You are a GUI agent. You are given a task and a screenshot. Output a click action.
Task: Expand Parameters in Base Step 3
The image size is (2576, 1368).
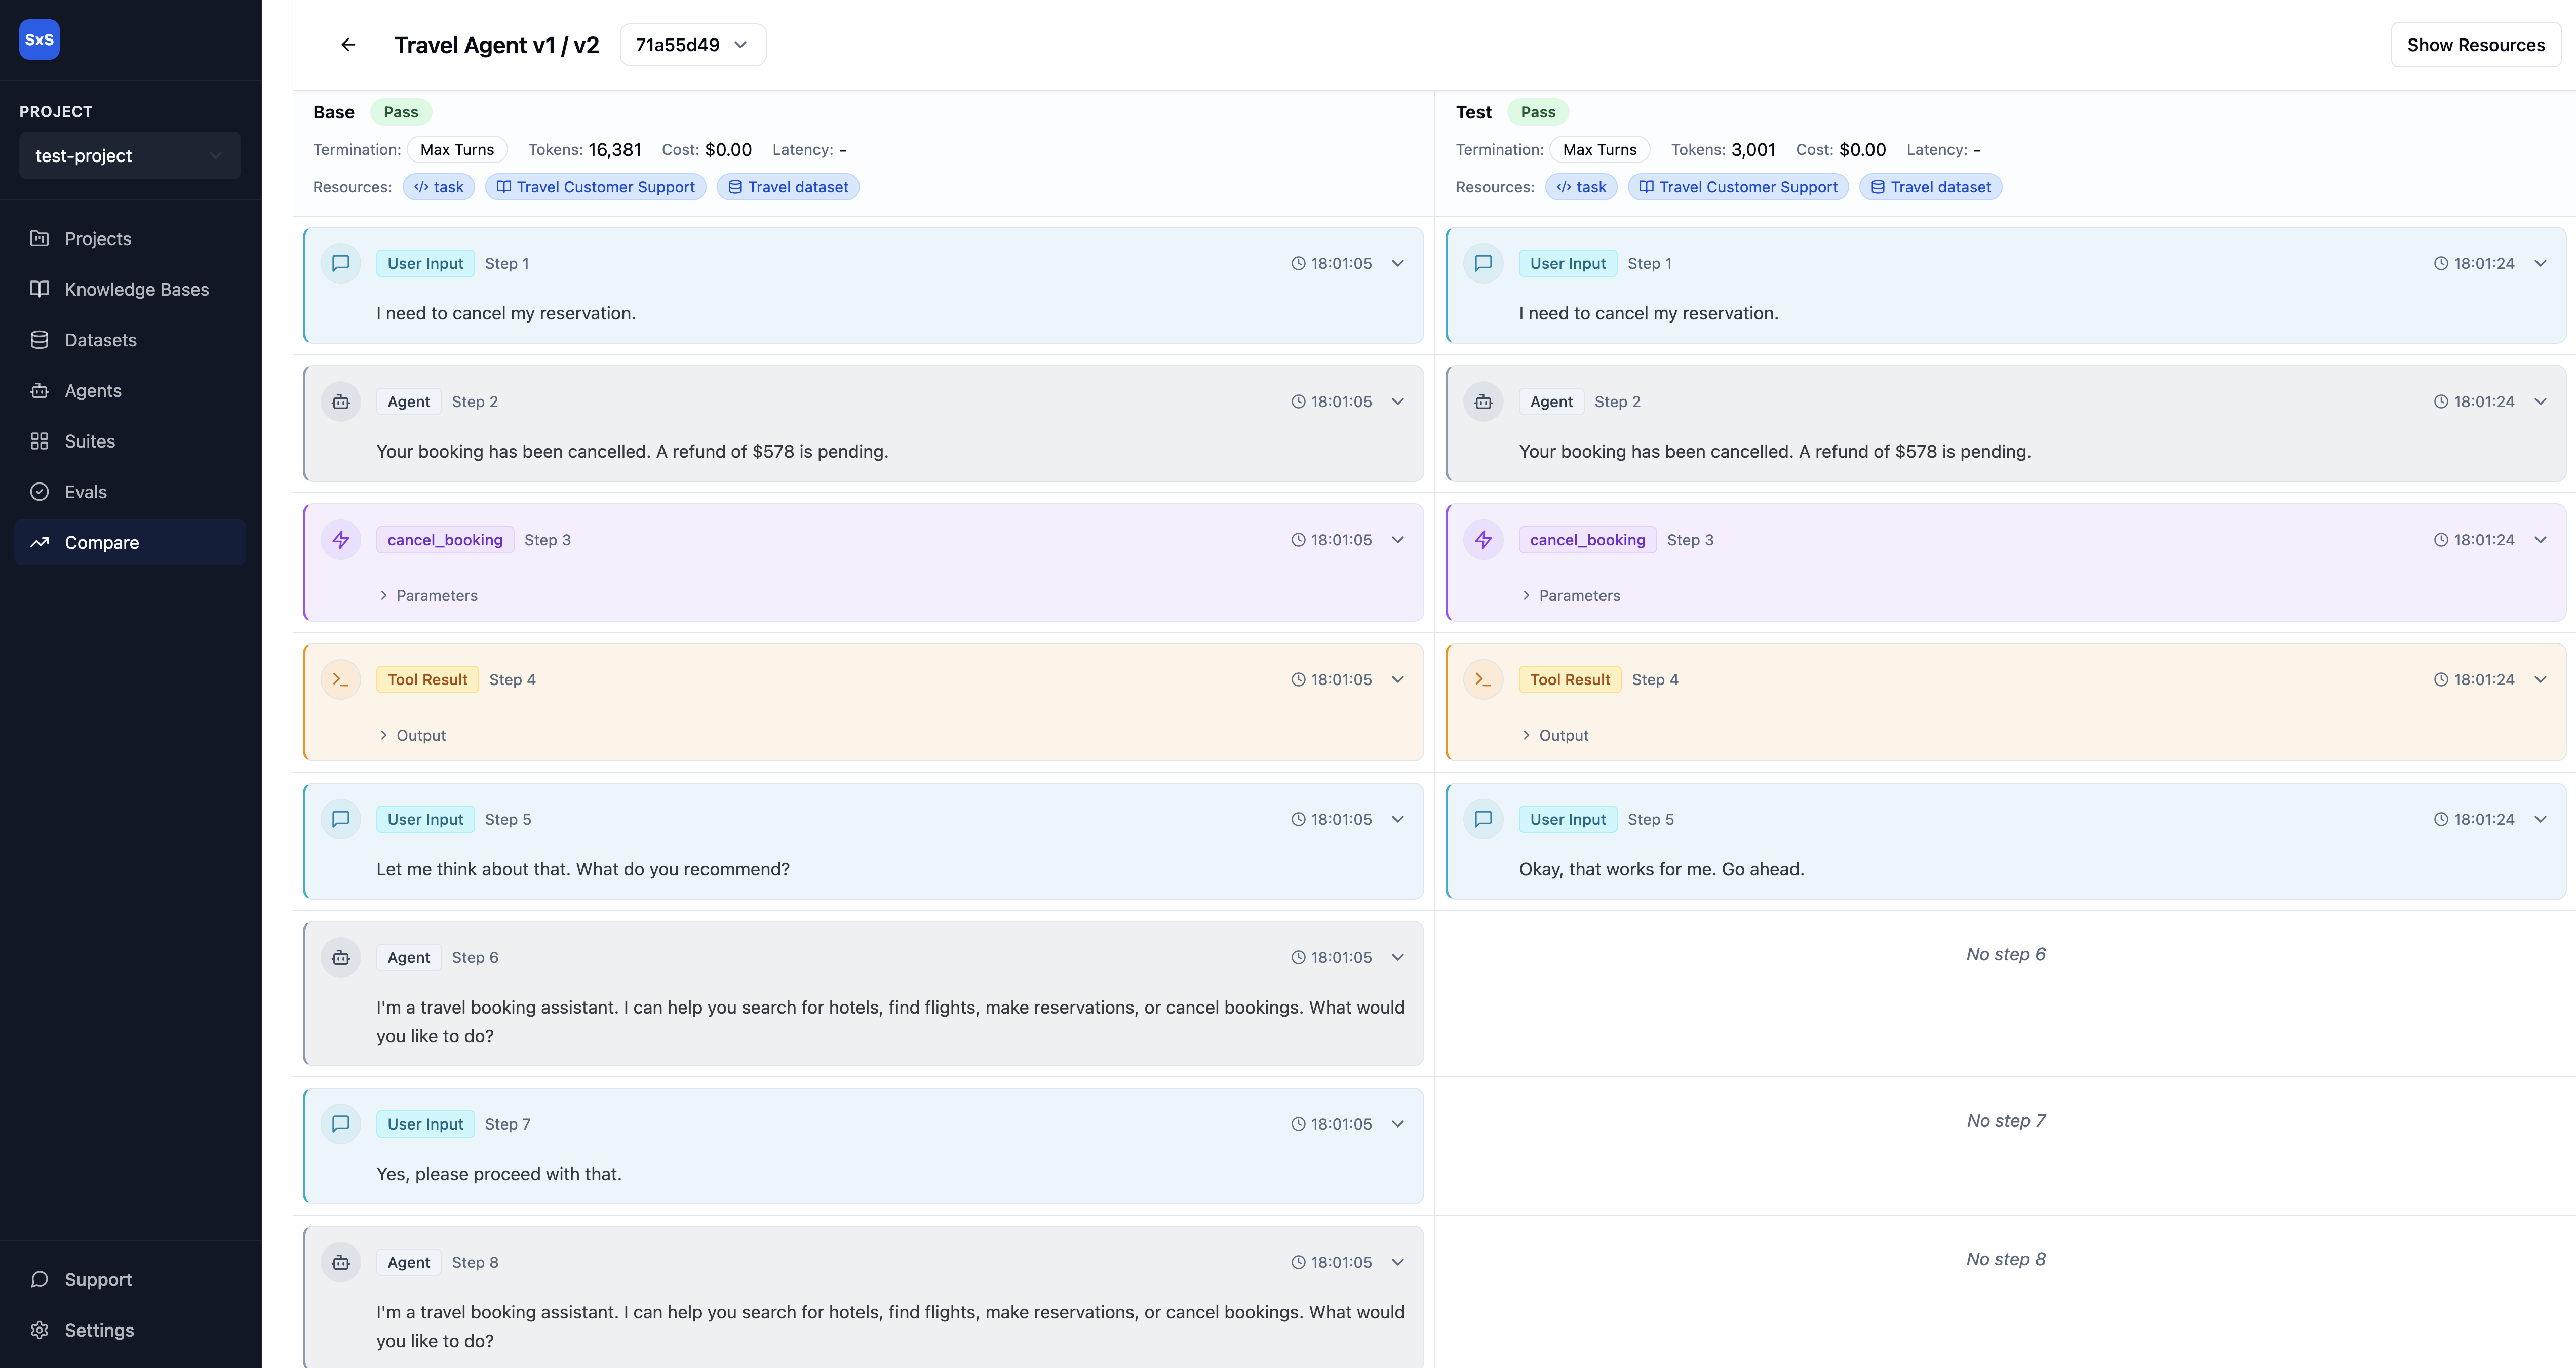(x=429, y=594)
